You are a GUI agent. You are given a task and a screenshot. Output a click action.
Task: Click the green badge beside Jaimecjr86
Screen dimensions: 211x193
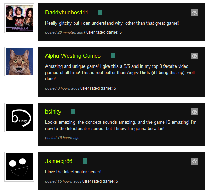tap(85, 161)
